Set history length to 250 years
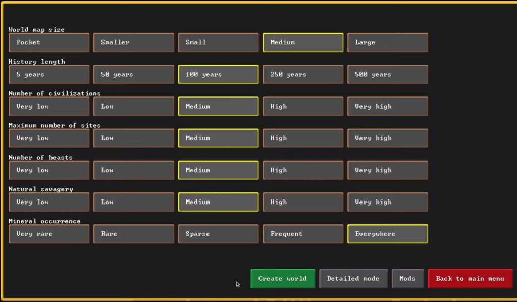Image resolution: width=517 pixels, height=302 pixels. click(x=303, y=75)
